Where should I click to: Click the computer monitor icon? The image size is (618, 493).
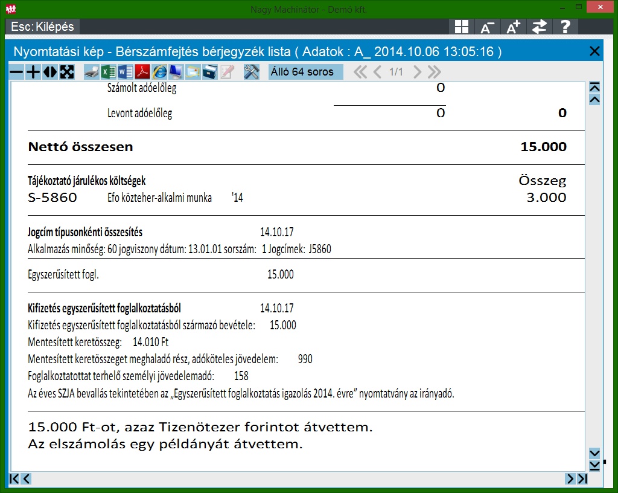click(x=176, y=72)
